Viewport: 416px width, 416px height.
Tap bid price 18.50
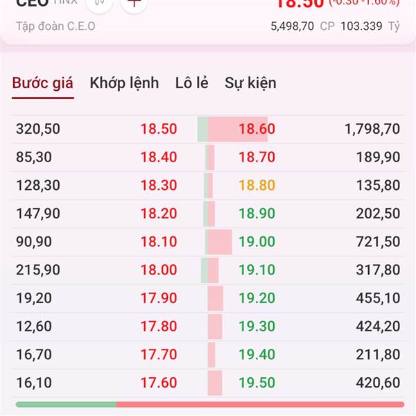point(159,129)
